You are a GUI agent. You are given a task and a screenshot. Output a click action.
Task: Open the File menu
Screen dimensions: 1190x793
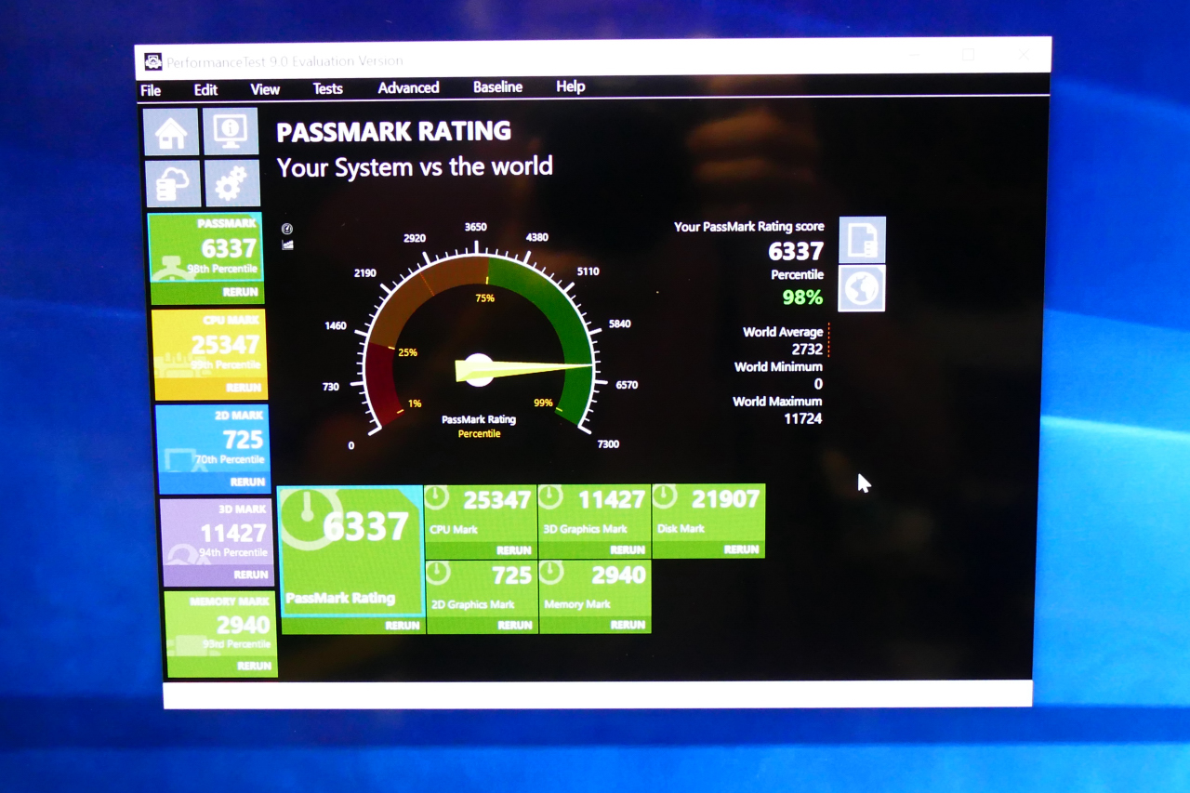[151, 90]
